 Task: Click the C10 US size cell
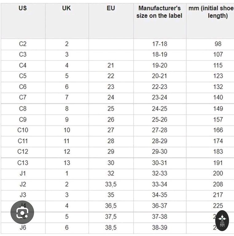[23, 130]
